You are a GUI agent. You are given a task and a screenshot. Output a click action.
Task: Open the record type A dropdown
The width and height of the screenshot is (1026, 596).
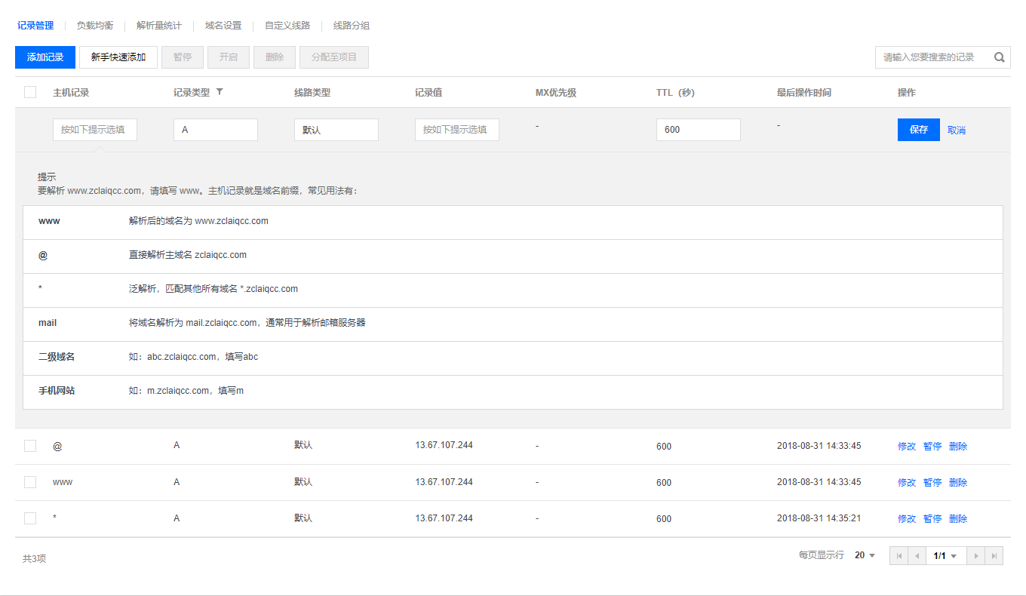pyautogui.click(x=216, y=130)
